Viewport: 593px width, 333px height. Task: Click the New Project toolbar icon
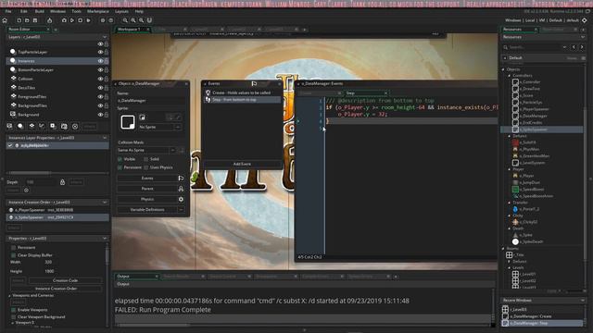pos(19,20)
